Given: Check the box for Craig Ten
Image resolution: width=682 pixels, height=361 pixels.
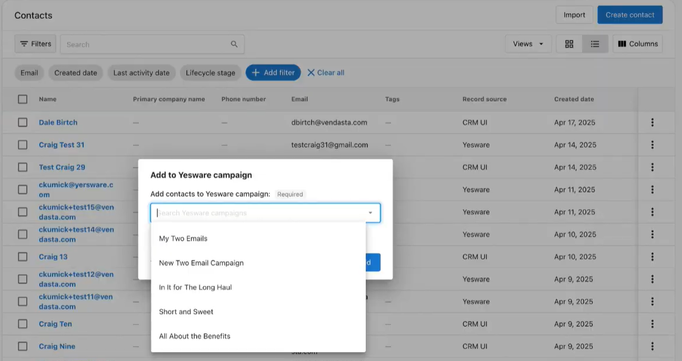Looking at the screenshot, I should [23, 324].
